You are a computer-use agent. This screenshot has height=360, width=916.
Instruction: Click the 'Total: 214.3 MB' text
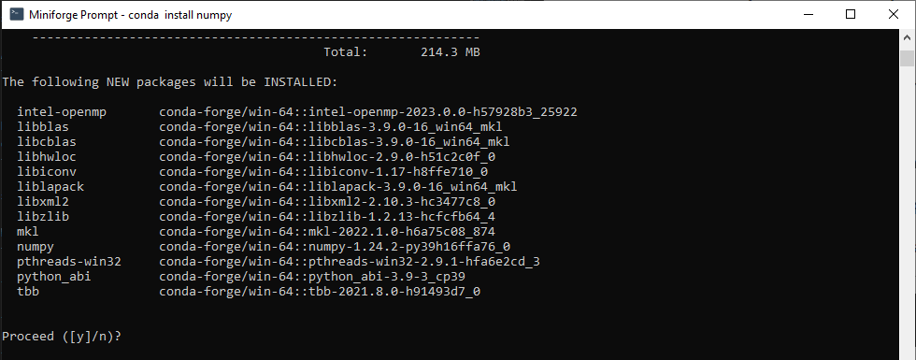(402, 52)
